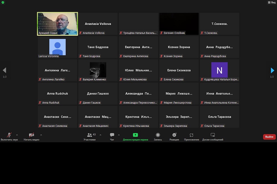This screenshot has height=184, width=277.
Task: Turn on camera with Начать видео
Action: tap(32, 136)
